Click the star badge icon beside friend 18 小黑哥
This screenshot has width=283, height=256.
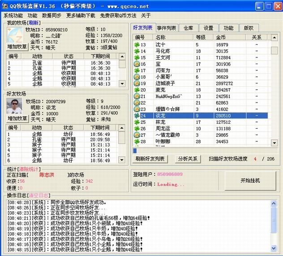[x=137, y=77]
